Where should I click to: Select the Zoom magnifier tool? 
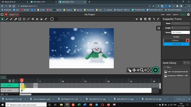(142, 70)
